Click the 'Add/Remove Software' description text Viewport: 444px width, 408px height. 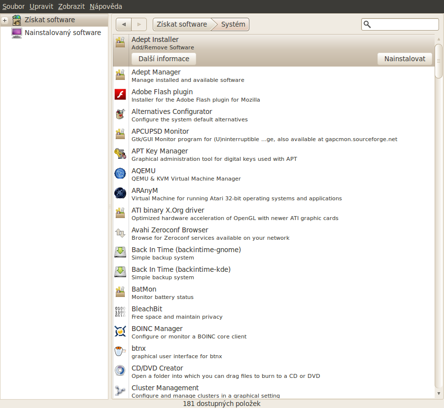tap(163, 47)
